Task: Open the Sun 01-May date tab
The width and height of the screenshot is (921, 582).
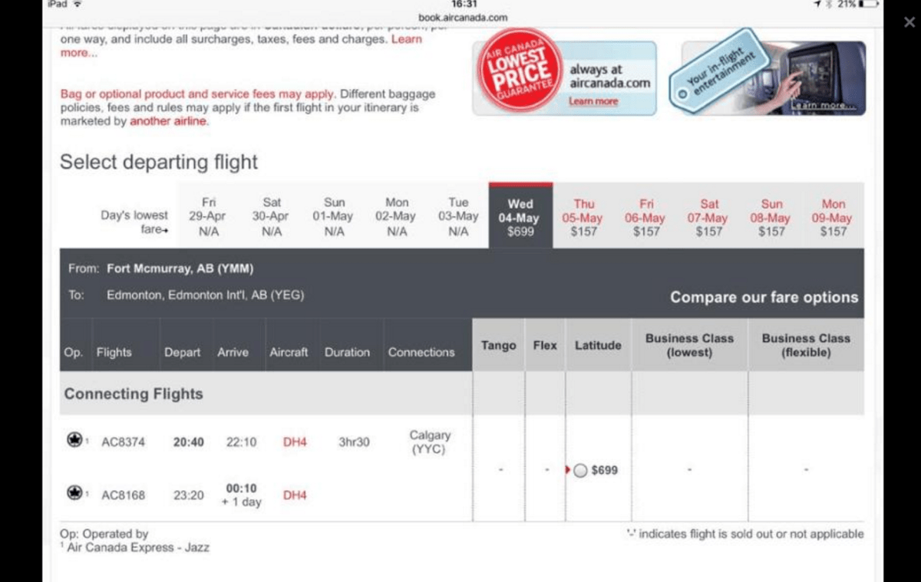Action: pos(334,217)
